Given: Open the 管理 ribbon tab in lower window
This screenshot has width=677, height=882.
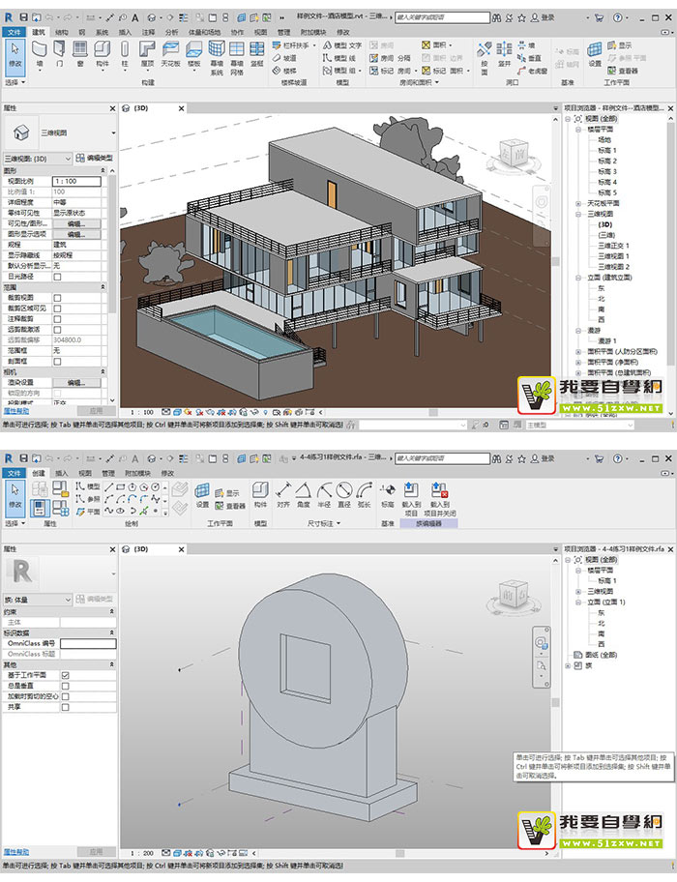Looking at the screenshot, I should click(108, 473).
